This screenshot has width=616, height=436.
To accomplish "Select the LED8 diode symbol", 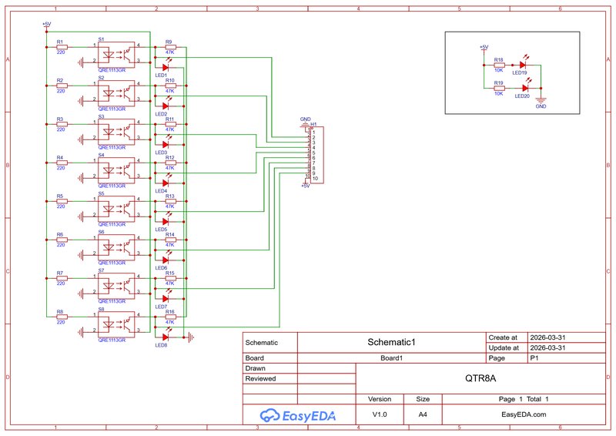I will pyautogui.click(x=166, y=337).
